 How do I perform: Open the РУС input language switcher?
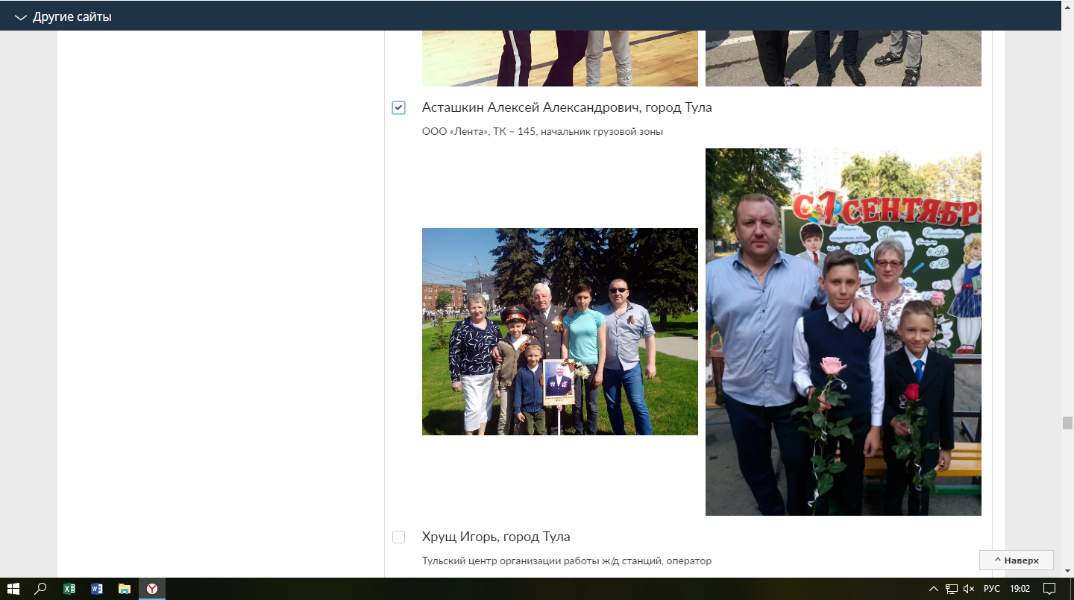991,589
